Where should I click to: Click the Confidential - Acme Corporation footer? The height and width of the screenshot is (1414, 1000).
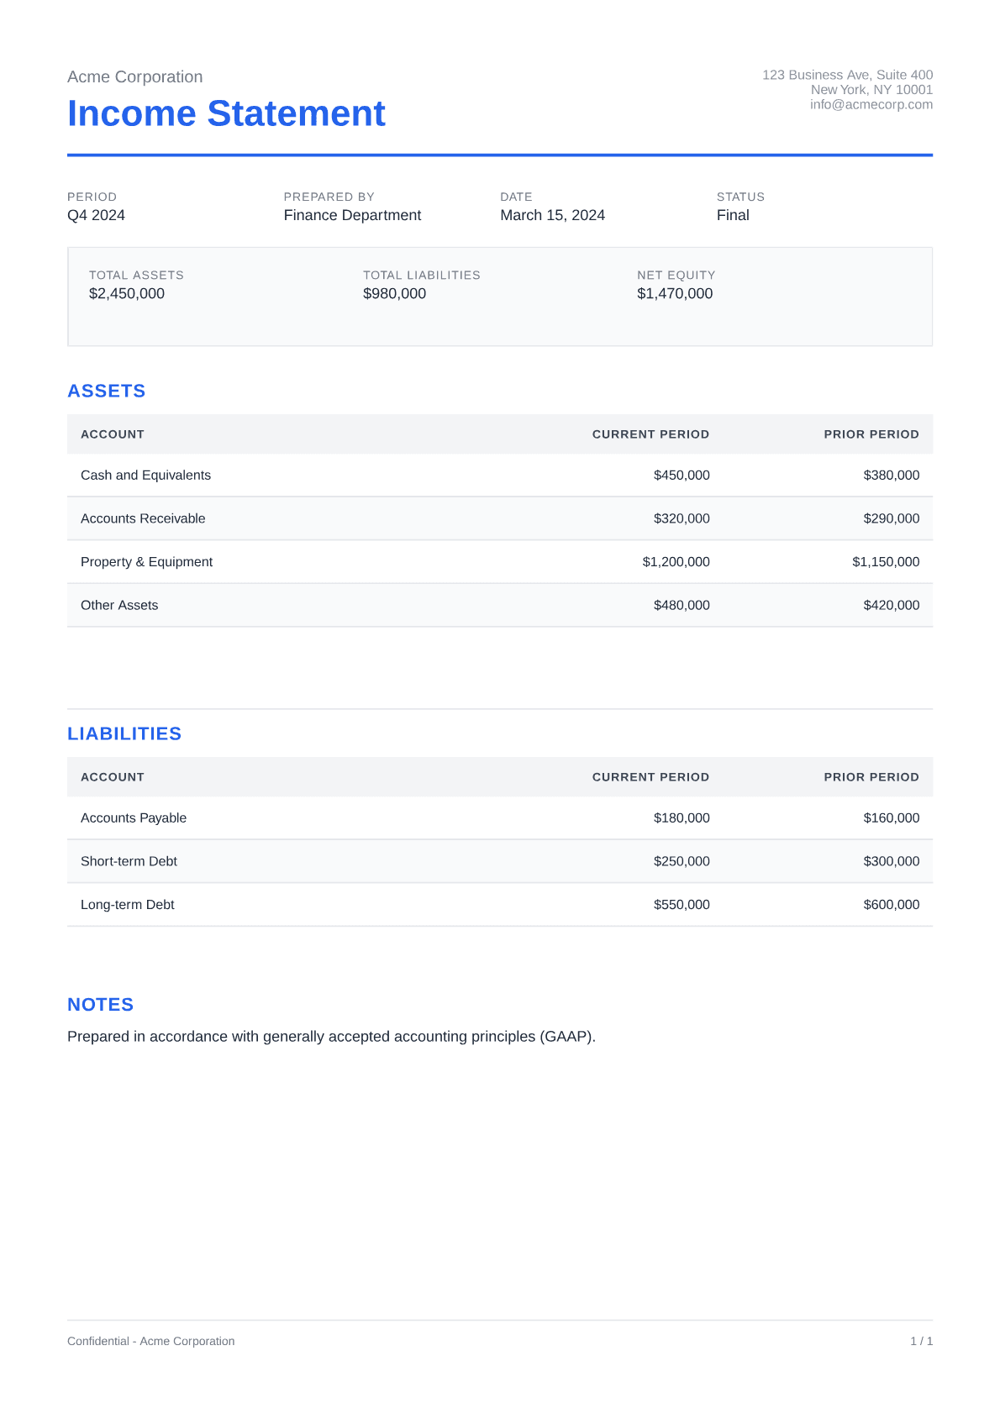151,1341
